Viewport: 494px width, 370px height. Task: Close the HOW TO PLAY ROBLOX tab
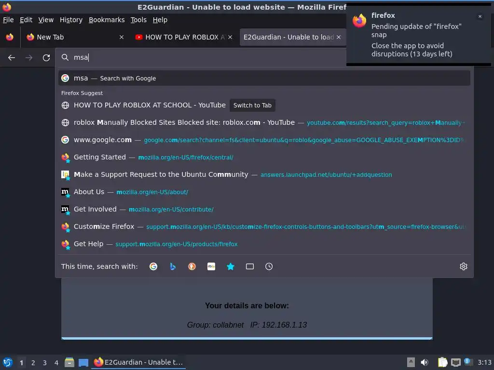coord(230,37)
